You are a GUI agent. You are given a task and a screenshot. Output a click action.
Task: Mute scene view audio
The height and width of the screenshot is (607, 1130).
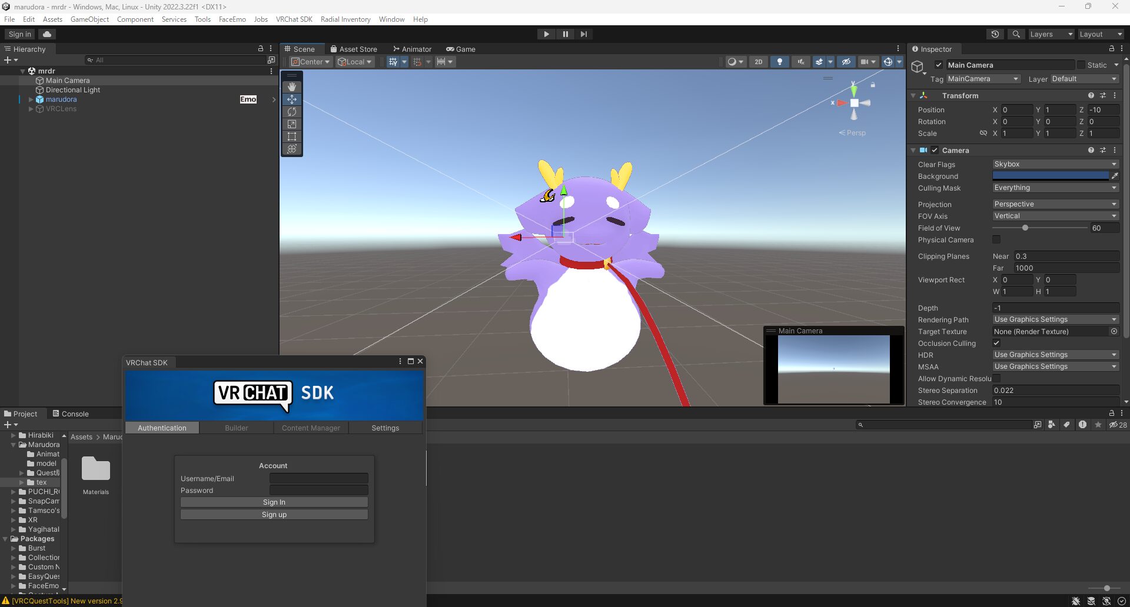click(x=800, y=62)
